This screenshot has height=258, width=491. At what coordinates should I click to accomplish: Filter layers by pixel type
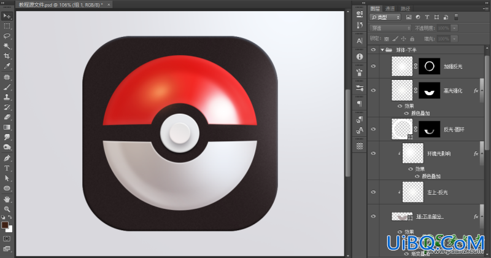coord(409,17)
